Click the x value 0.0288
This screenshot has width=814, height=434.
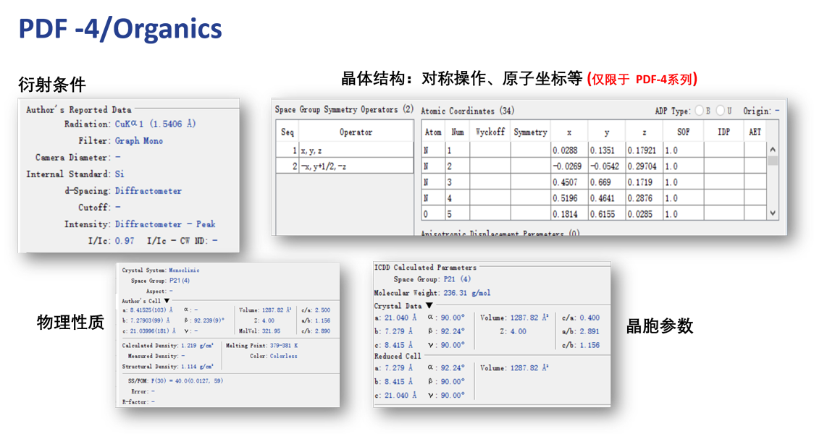coord(565,150)
